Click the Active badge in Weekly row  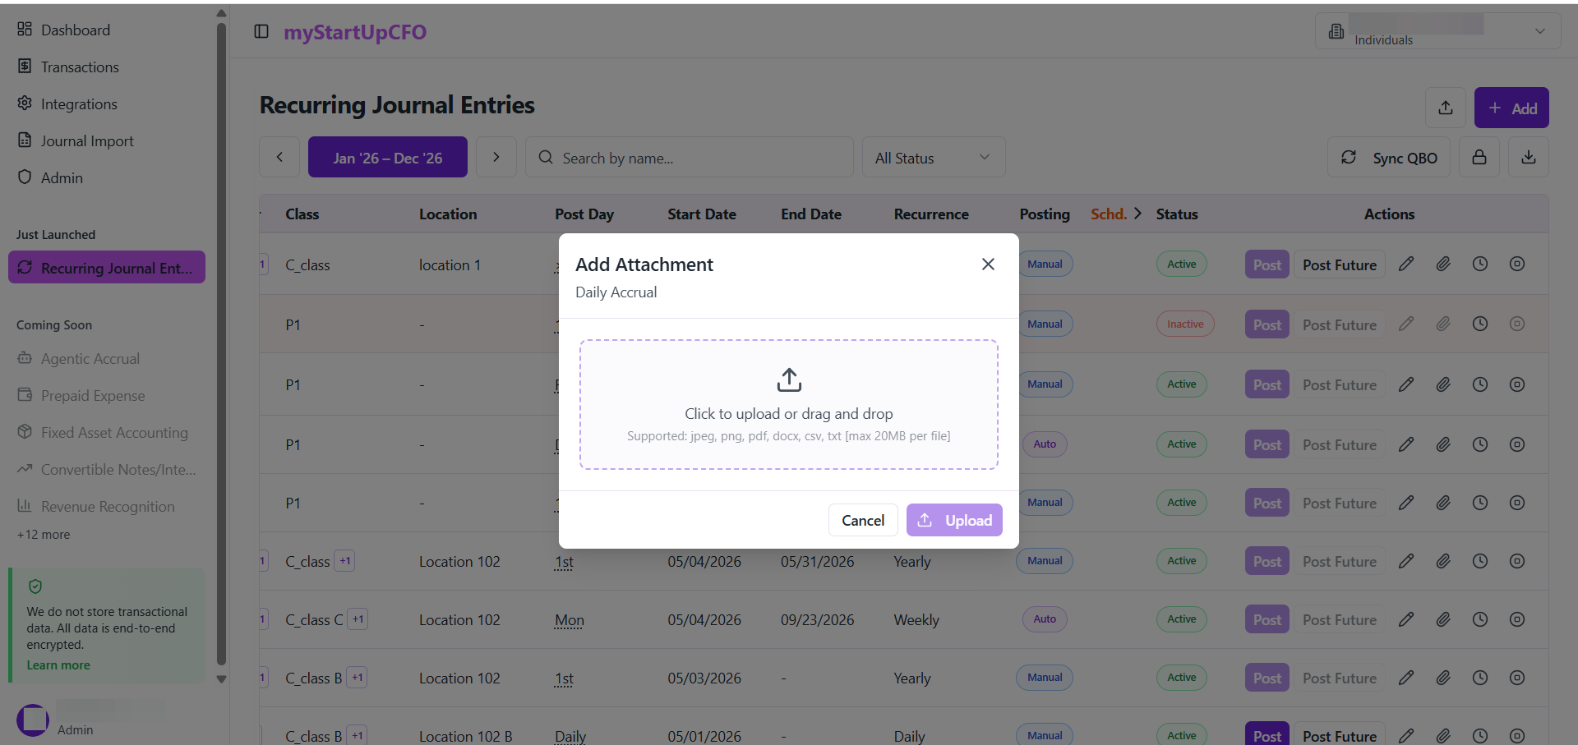(1182, 619)
